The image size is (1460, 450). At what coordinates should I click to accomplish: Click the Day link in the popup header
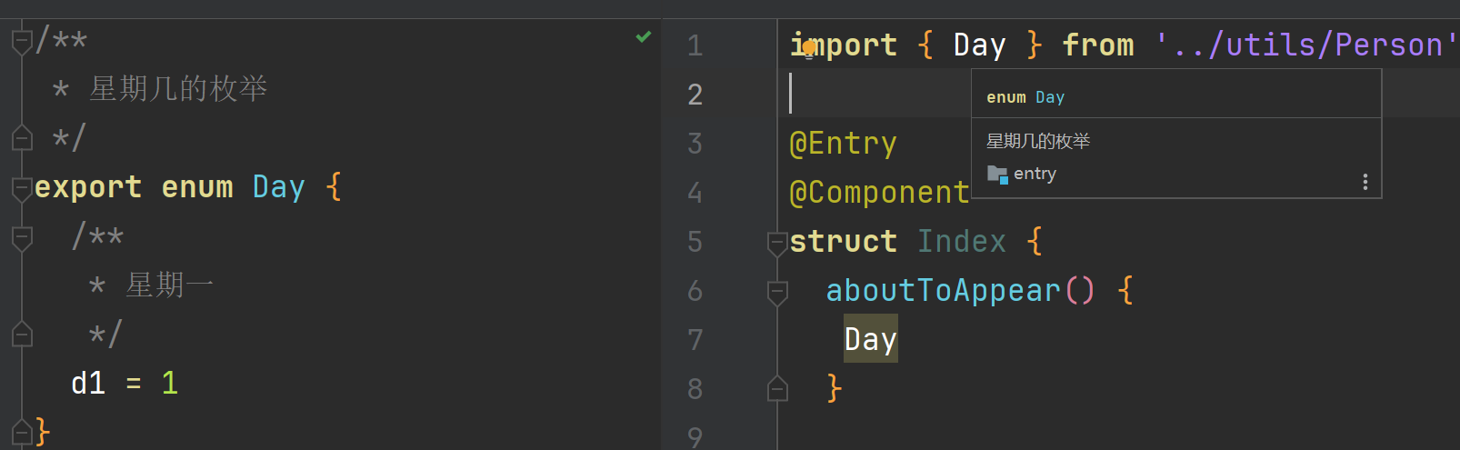tap(1049, 97)
